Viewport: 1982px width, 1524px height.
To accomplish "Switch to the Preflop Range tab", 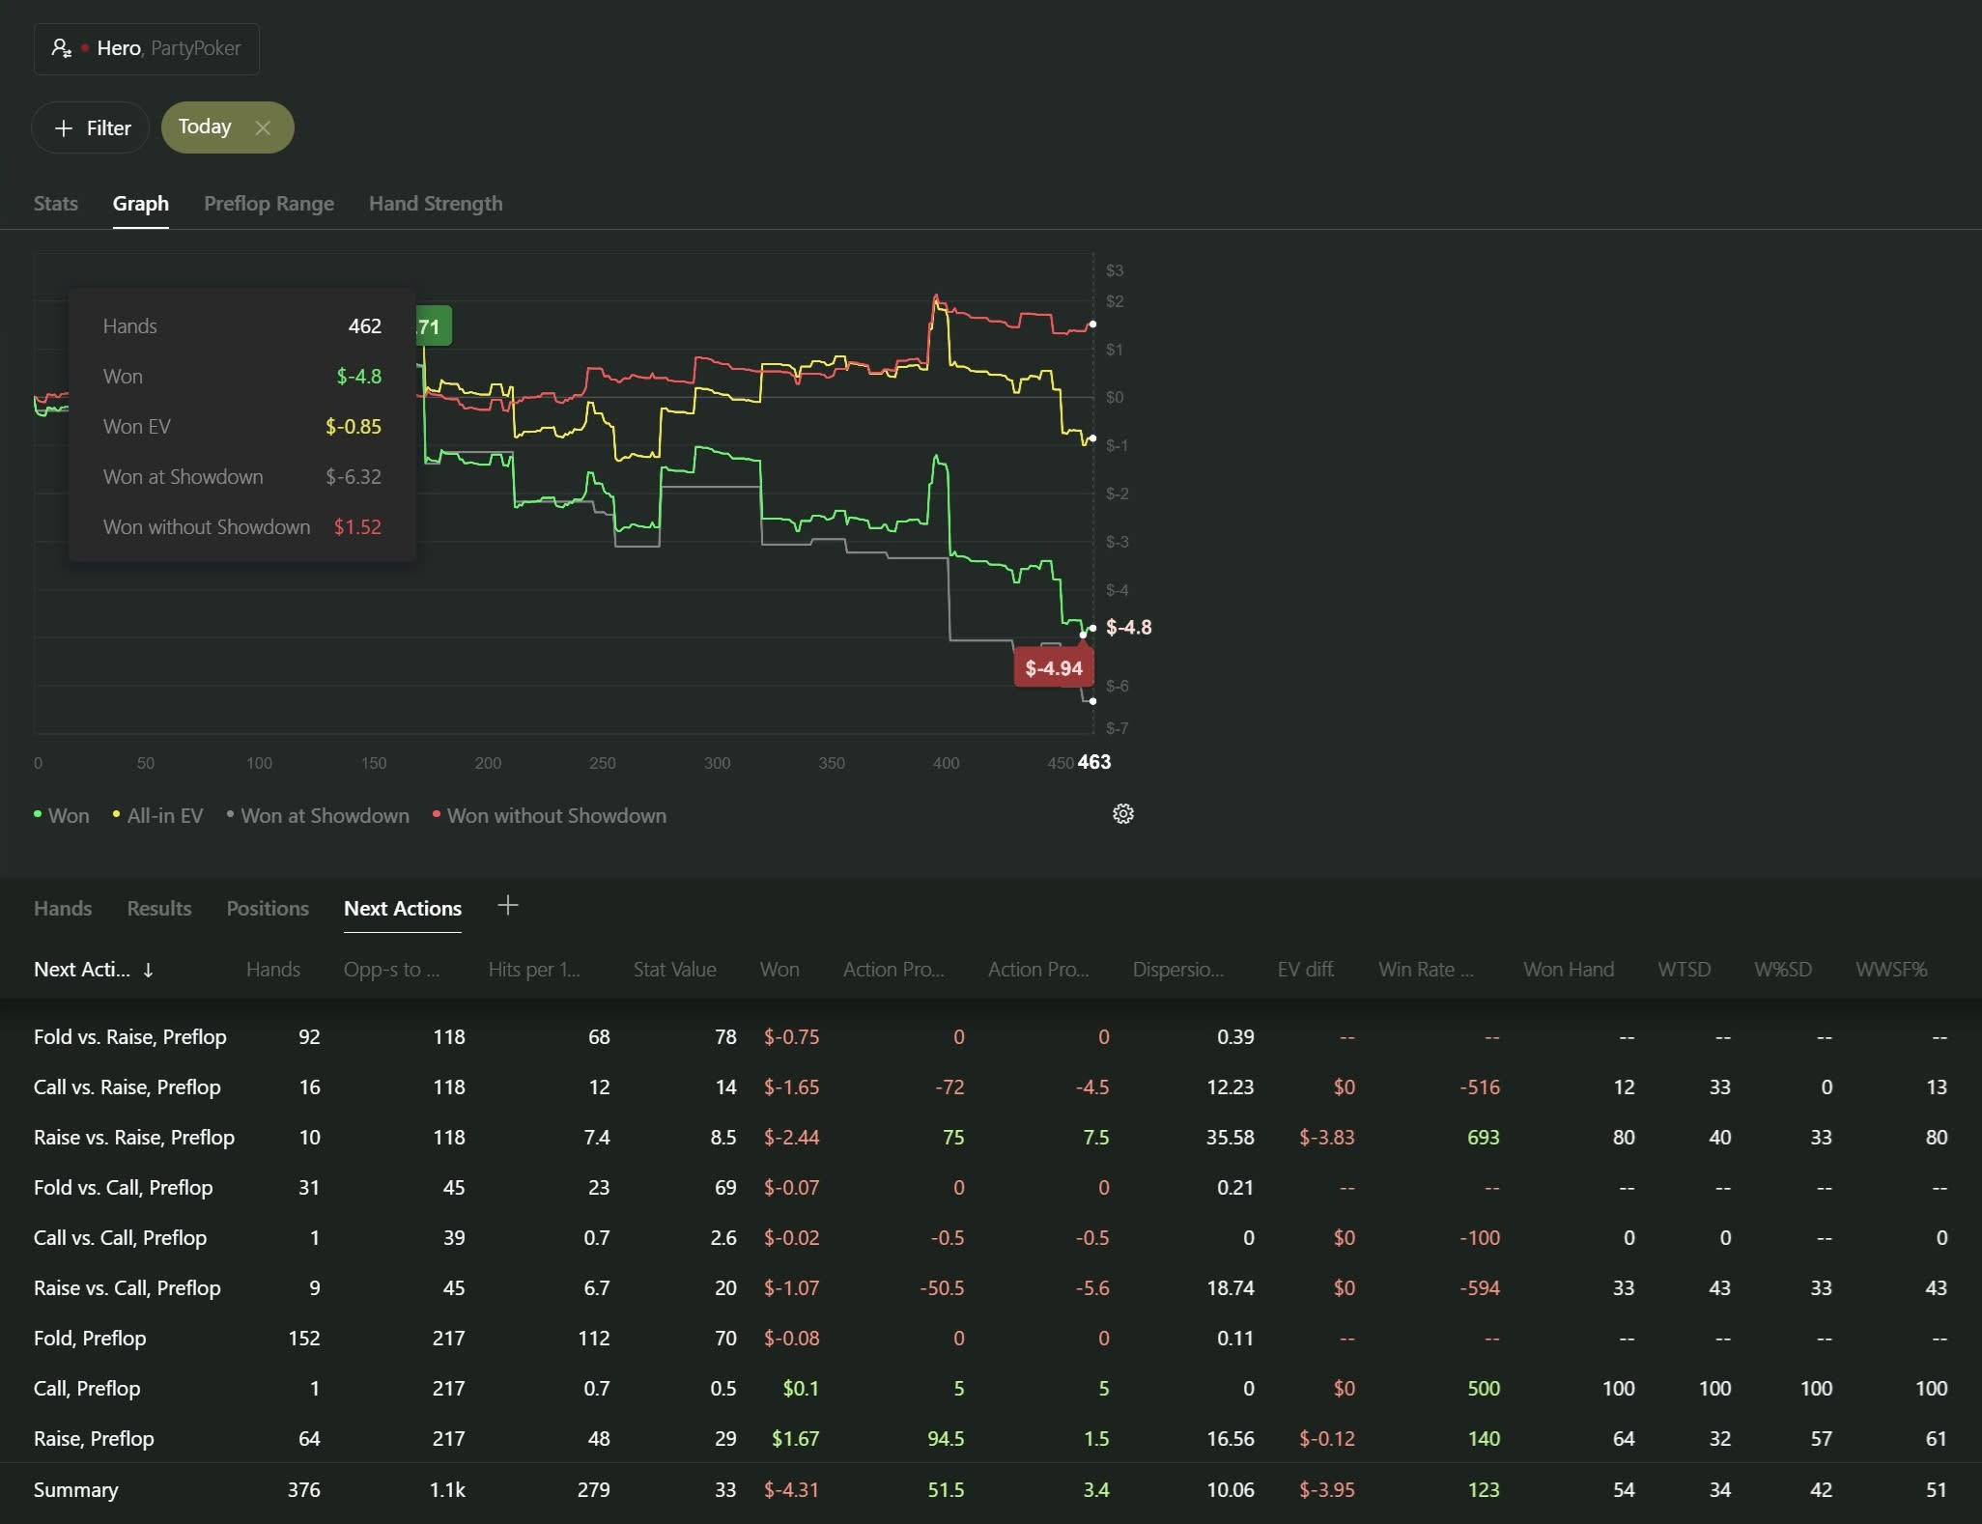I will (x=269, y=204).
